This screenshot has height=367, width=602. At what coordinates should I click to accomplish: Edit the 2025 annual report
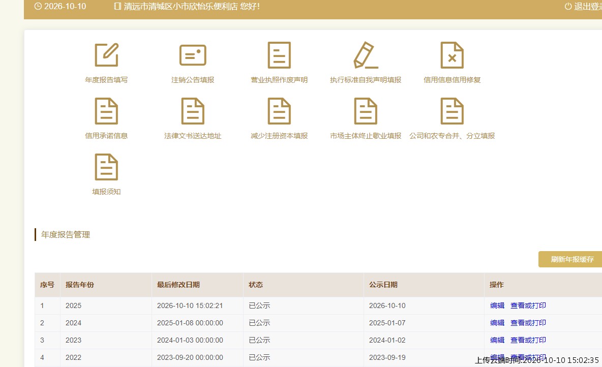[497, 305]
